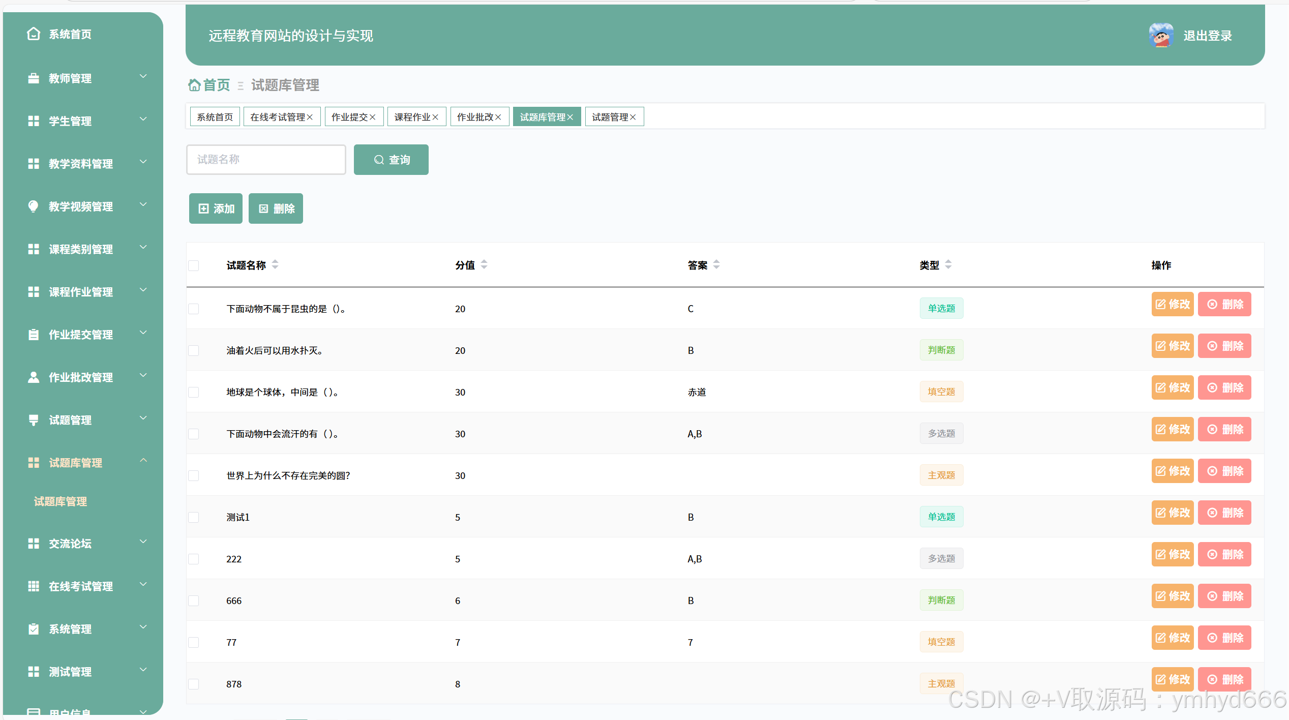This screenshot has width=1289, height=720.
Task: Focus the 试题名称 search input
Action: [x=266, y=160]
